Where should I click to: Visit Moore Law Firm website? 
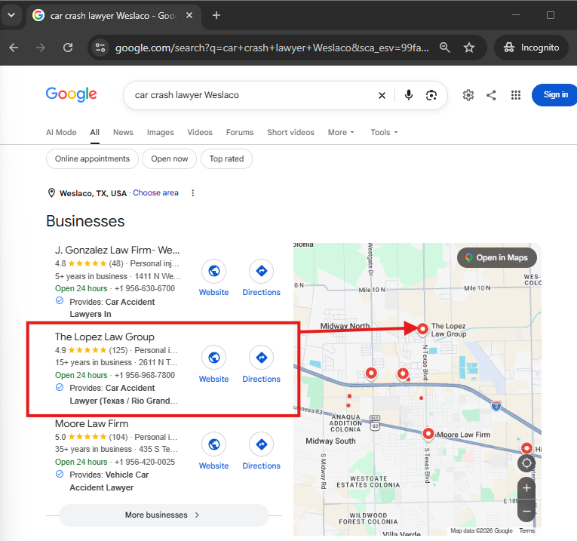[213, 451]
